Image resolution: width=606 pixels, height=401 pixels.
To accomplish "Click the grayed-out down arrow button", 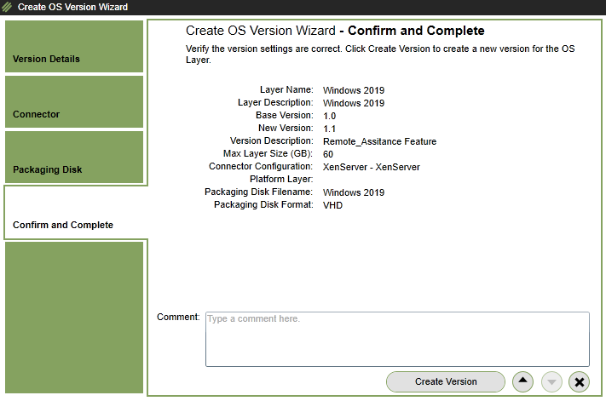I will click(551, 381).
